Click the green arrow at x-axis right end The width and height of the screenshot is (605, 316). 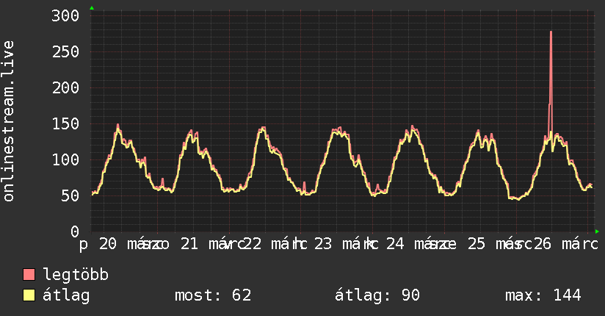597,231
